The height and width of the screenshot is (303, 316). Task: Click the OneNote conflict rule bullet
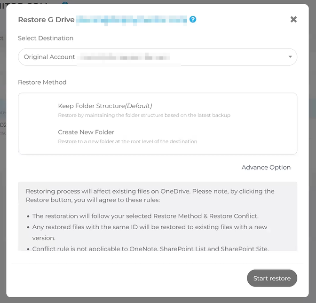[x=150, y=249]
